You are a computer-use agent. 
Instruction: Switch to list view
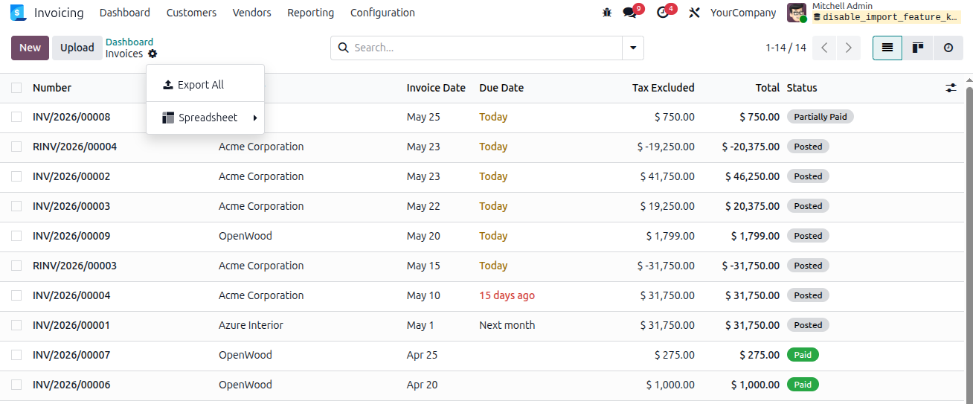pos(887,48)
